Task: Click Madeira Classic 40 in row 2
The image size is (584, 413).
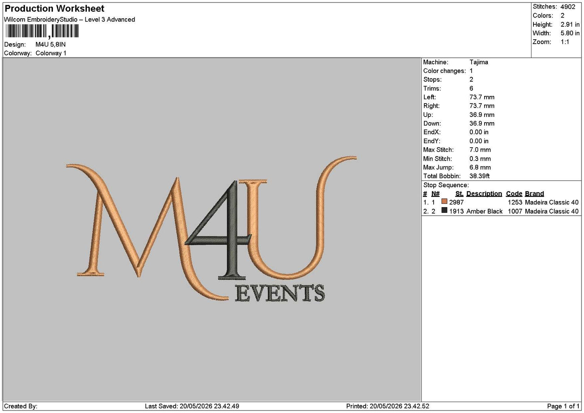Action: pyautogui.click(x=552, y=211)
